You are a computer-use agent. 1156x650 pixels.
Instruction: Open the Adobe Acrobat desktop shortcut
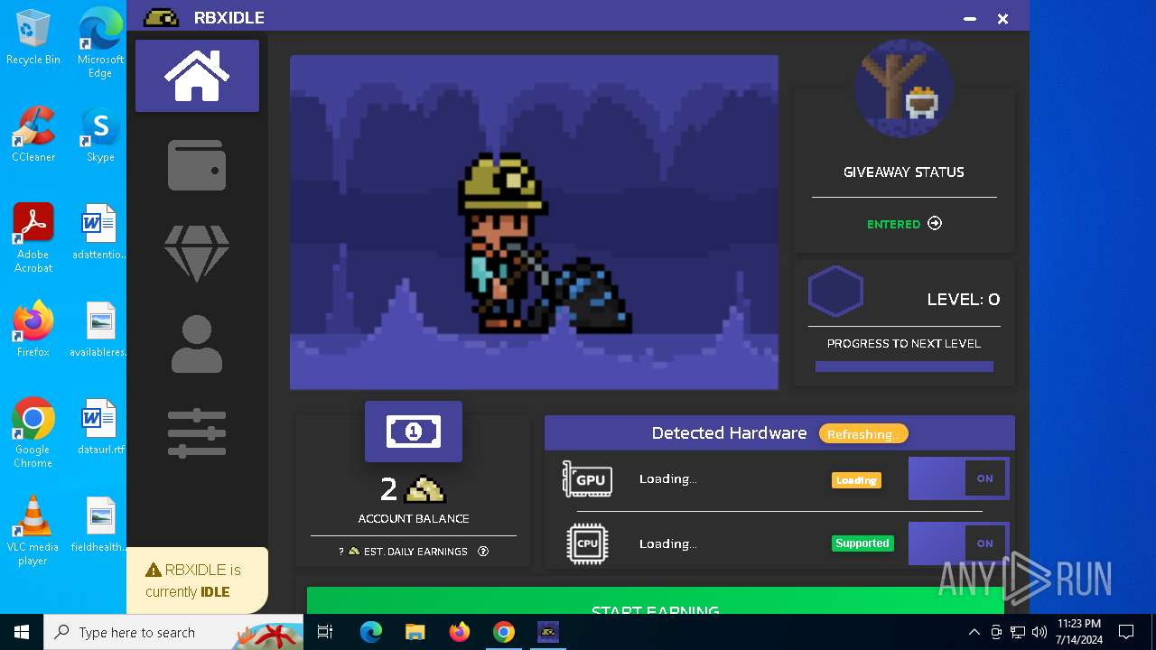(33, 238)
